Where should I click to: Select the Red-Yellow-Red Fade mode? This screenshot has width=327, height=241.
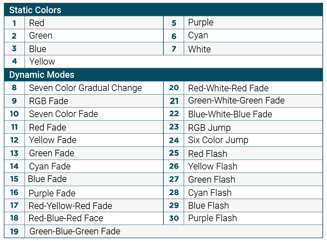[70, 206]
